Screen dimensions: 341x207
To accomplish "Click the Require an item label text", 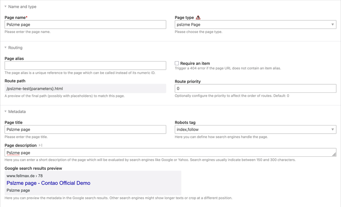I will click(195, 63).
